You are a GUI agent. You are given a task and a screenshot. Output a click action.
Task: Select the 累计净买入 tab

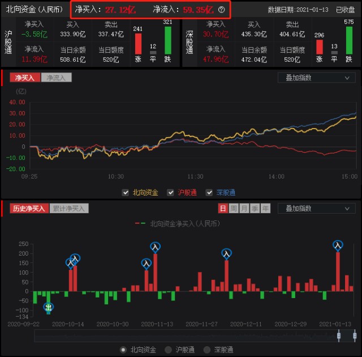[x=69, y=209]
